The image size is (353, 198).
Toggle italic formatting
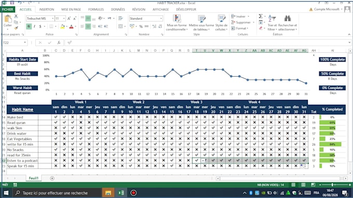[34, 26]
